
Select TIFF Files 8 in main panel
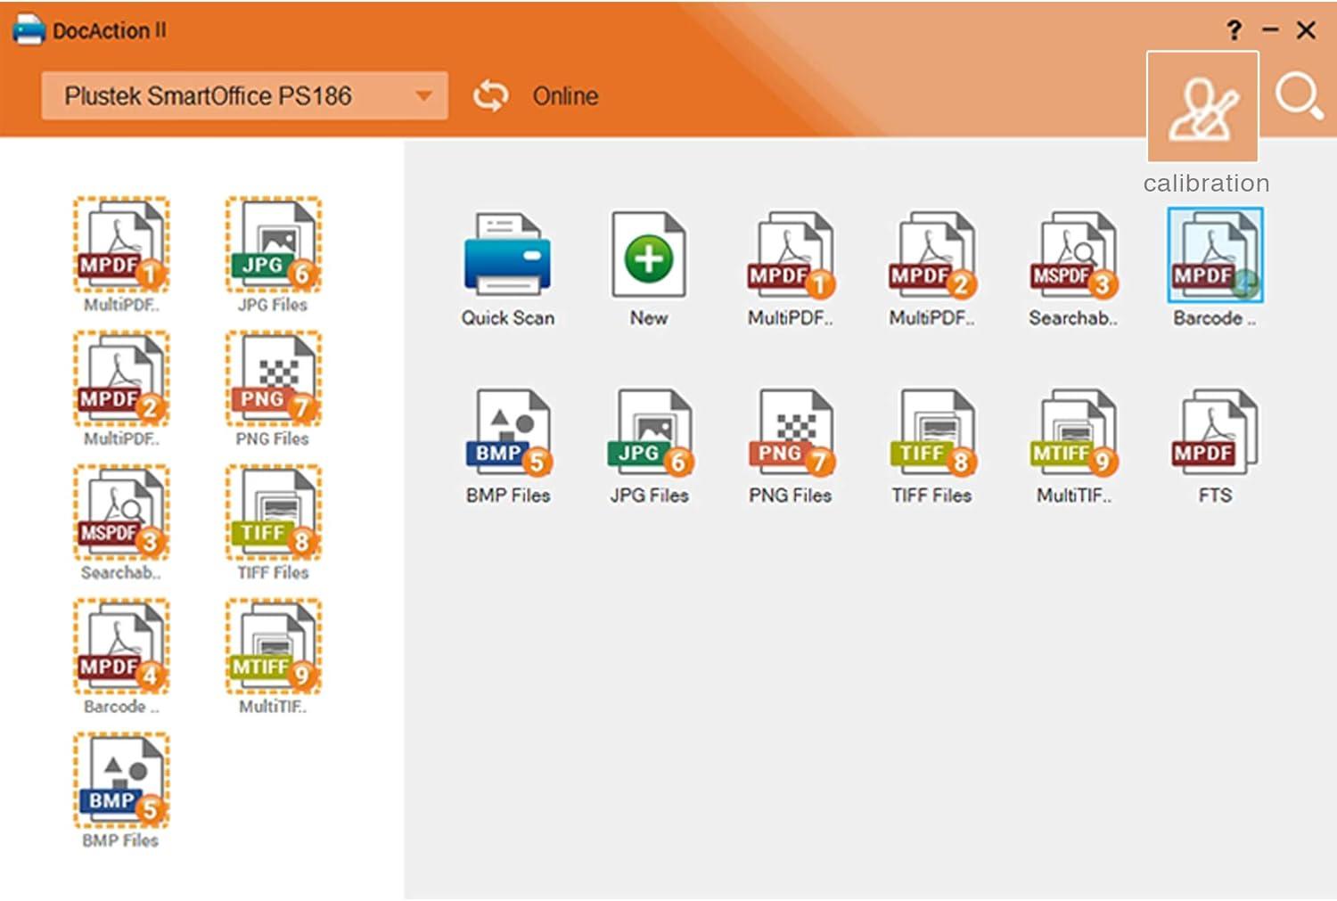931,432
